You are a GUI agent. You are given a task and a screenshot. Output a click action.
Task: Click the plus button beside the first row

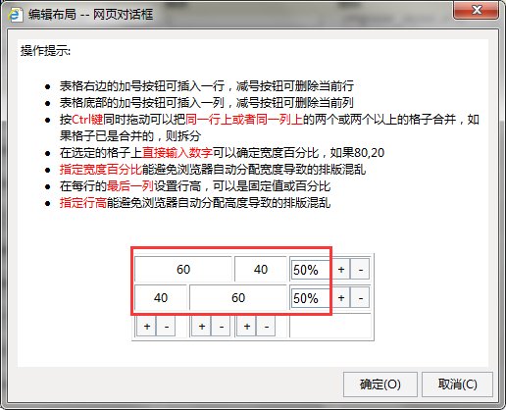pyautogui.click(x=341, y=270)
